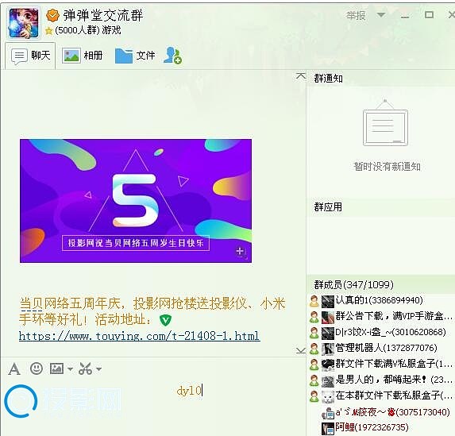Open the 文件 files tab
This screenshot has width=455, height=436.
(x=135, y=56)
